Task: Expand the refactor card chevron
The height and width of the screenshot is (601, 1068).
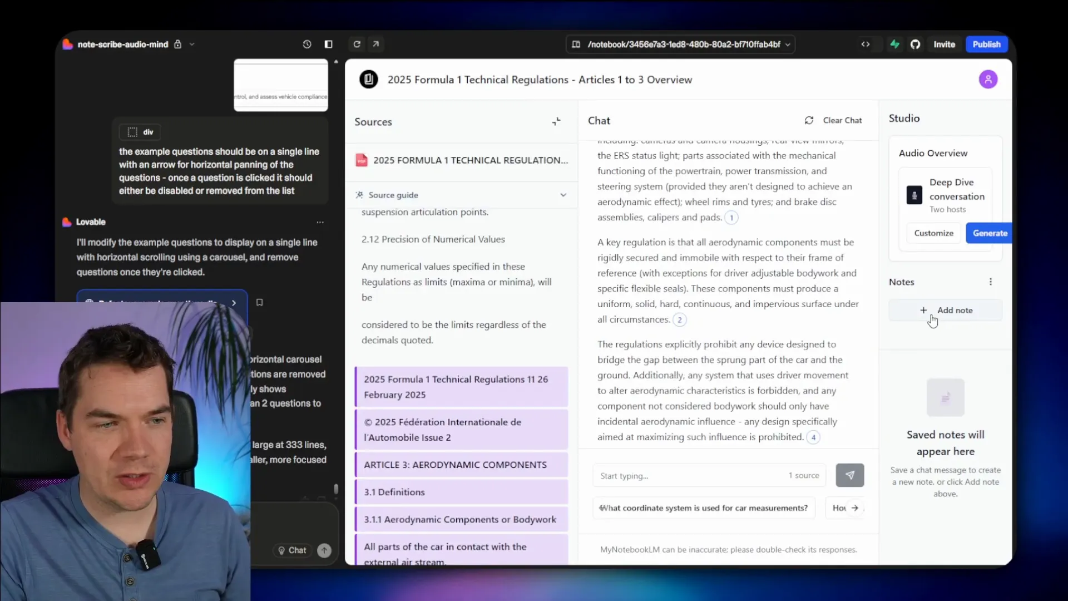Action: pyautogui.click(x=234, y=303)
